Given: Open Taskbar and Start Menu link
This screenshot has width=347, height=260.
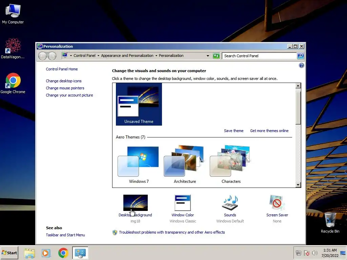Looking at the screenshot, I should (x=65, y=235).
